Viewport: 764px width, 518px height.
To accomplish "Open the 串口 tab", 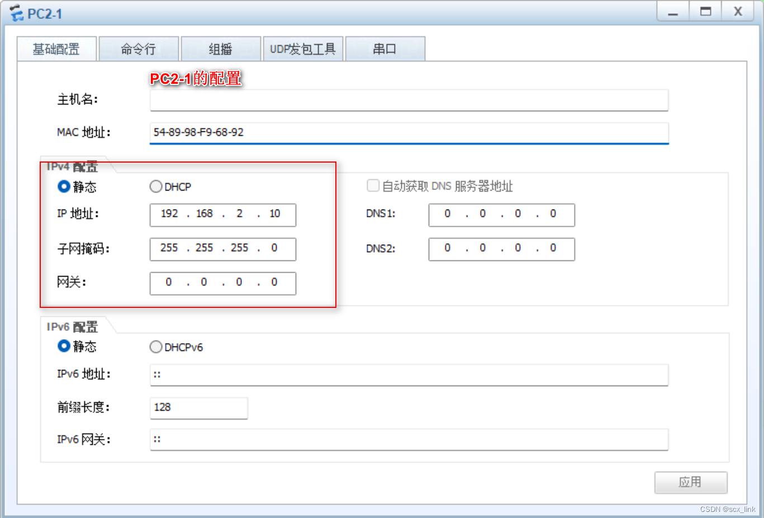I will pos(385,49).
